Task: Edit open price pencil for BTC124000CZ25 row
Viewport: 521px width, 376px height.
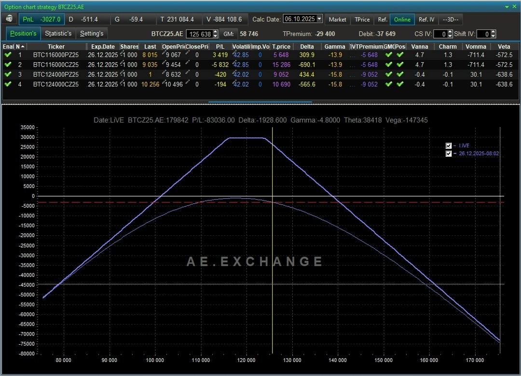Action: 164,82
